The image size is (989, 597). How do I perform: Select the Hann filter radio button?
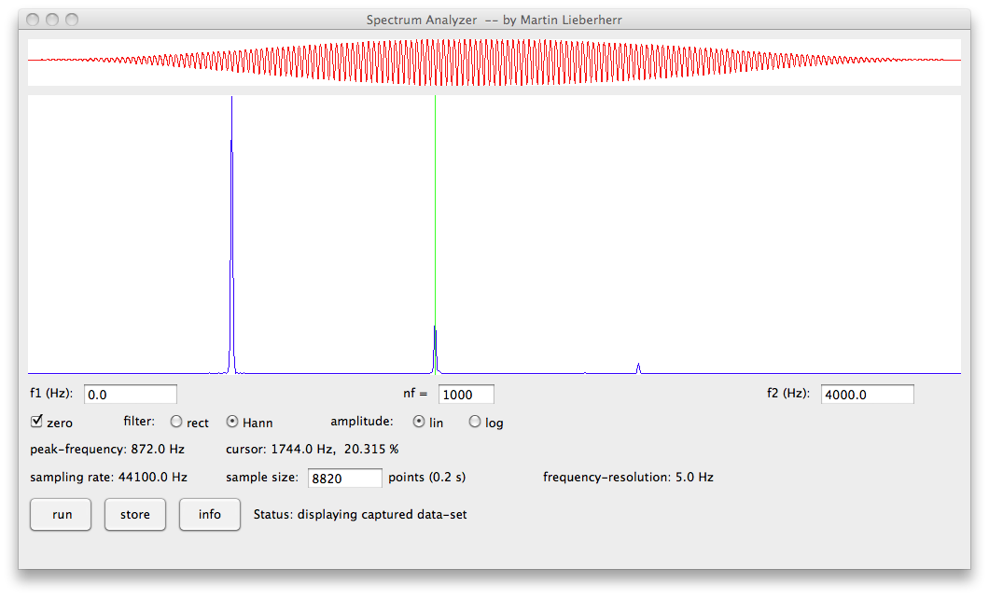[x=232, y=422]
